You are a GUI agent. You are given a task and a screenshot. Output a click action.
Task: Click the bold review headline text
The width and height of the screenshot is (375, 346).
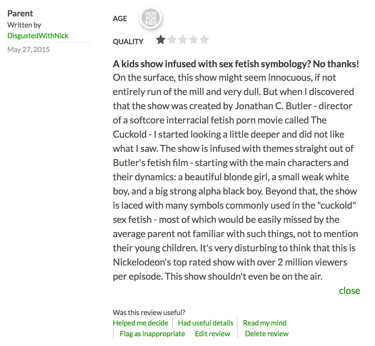pyautogui.click(x=236, y=64)
